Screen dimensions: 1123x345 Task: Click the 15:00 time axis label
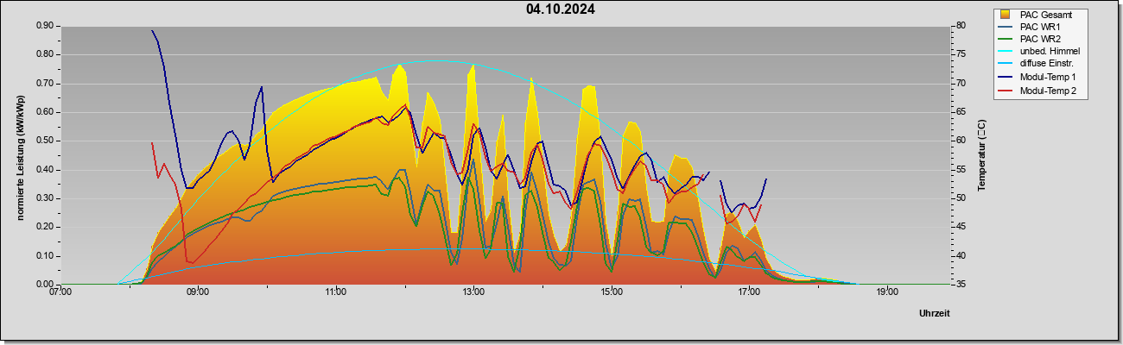point(612,292)
